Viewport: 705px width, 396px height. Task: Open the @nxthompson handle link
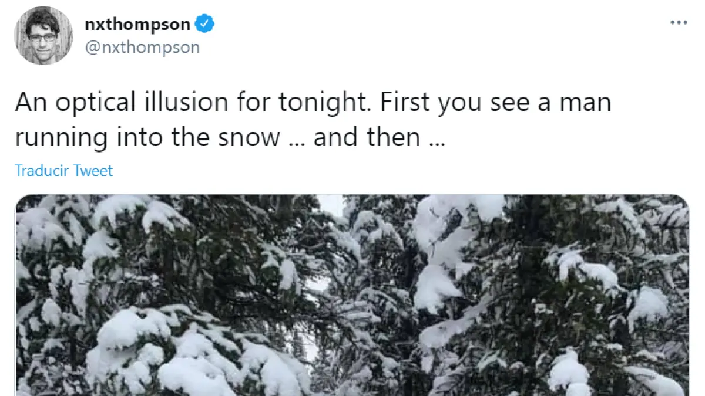tap(143, 47)
